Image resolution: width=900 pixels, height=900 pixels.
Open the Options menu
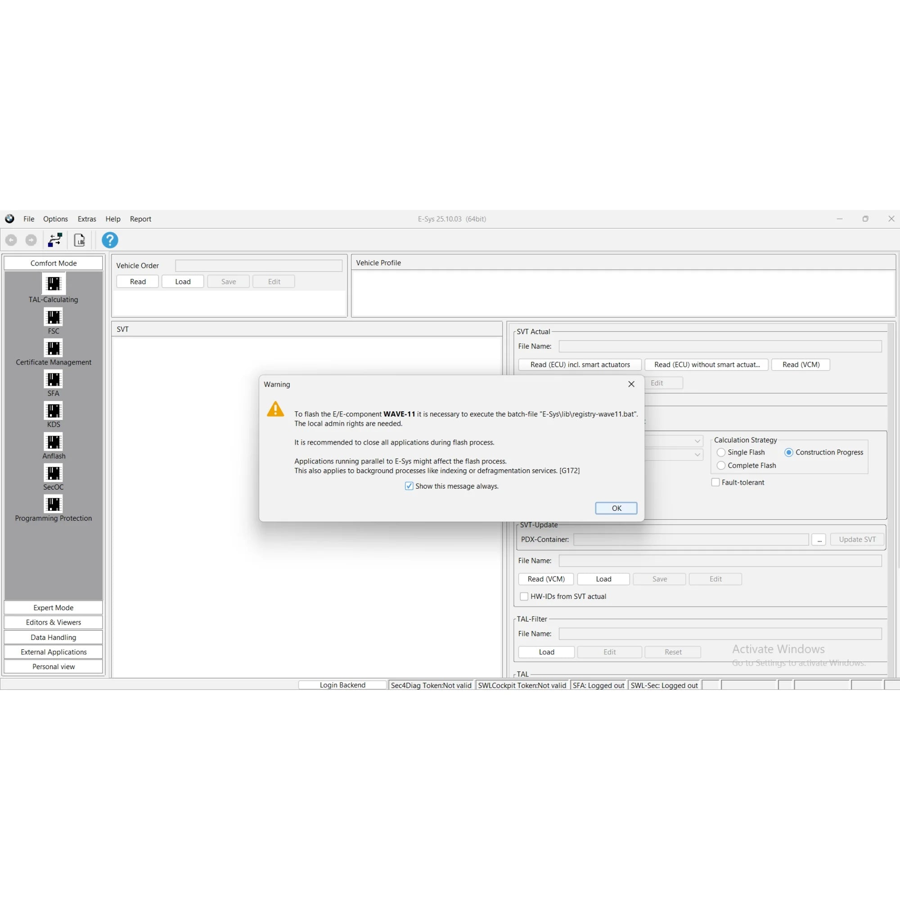55,219
